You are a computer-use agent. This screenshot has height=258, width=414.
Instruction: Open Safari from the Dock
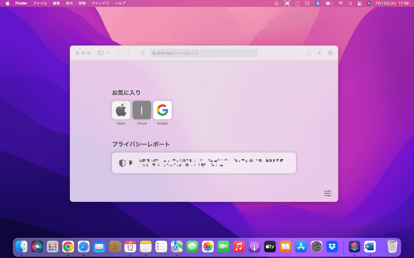[x=84, y=247]
